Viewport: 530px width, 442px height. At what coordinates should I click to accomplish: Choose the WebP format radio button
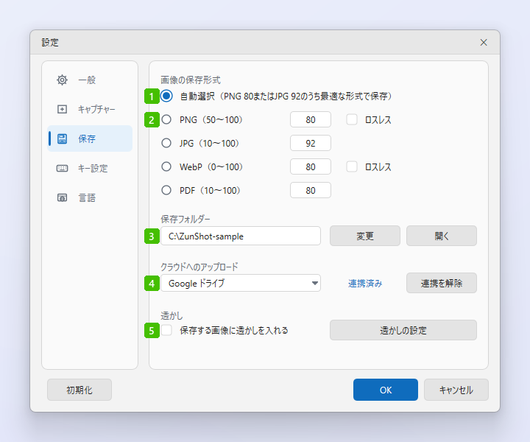tap(166, 166)
